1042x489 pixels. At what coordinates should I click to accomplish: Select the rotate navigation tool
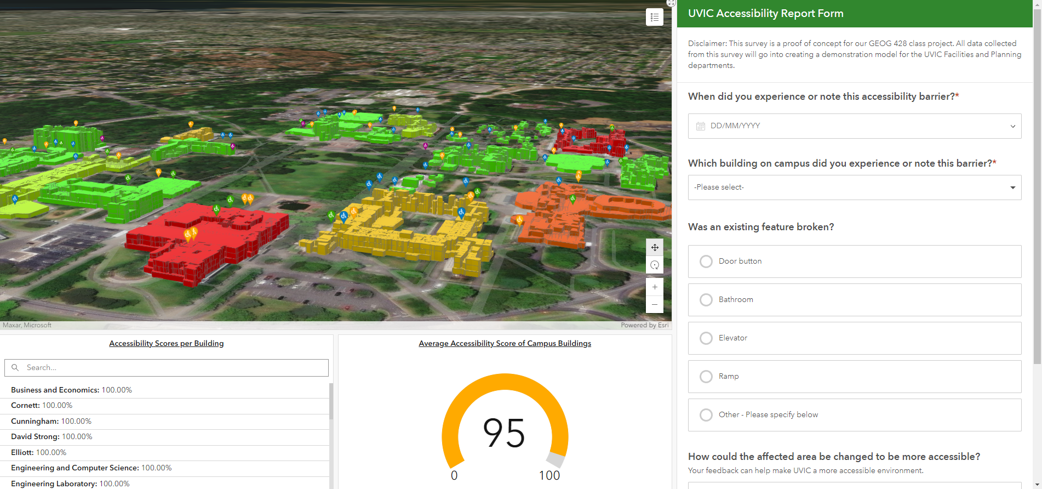click(x=655, y=265)
